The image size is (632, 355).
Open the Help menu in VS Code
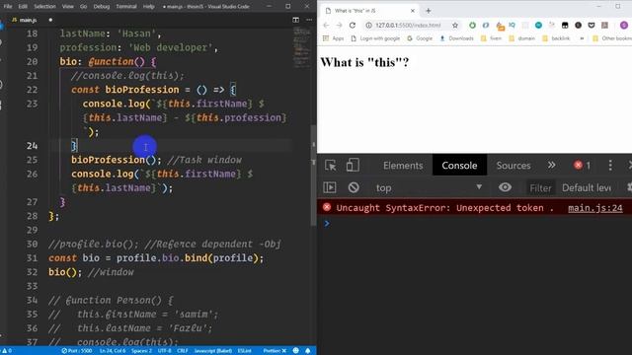149,7
